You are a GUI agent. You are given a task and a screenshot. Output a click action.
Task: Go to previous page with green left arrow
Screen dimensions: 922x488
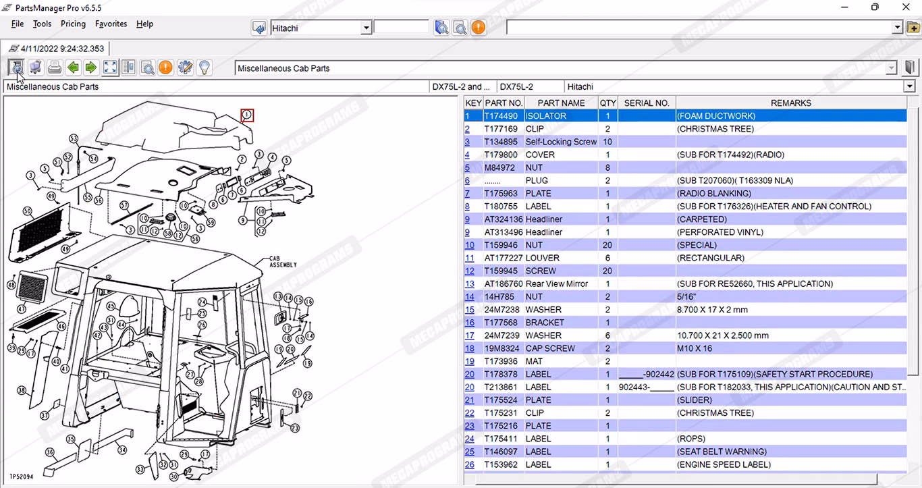[73, 67]
